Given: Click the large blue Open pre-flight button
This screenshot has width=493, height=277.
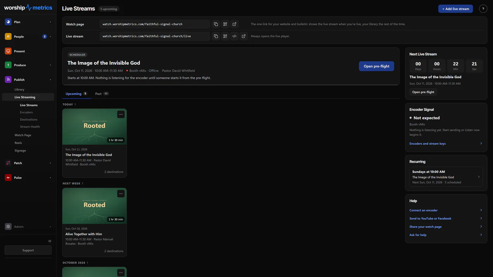Looking at the screenshot, I should pos(377,66).
